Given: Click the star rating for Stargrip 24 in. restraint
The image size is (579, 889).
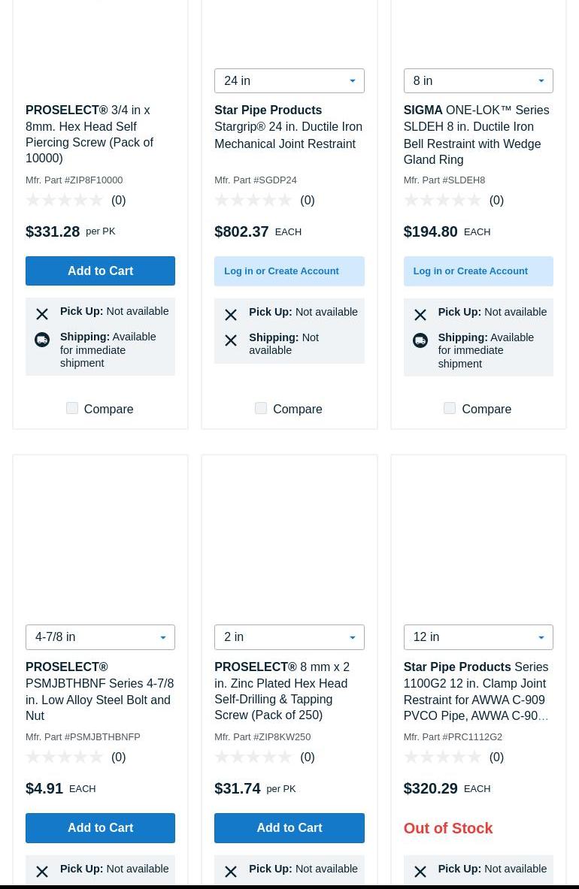Looking at the screenshot, I should coord(253,201).
